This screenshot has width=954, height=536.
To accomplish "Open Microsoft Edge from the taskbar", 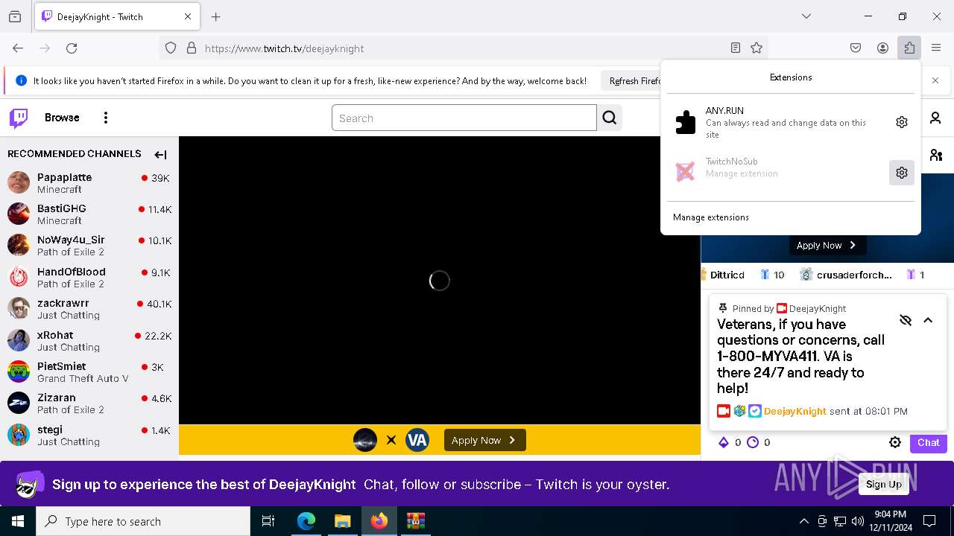I will [306, 521].
